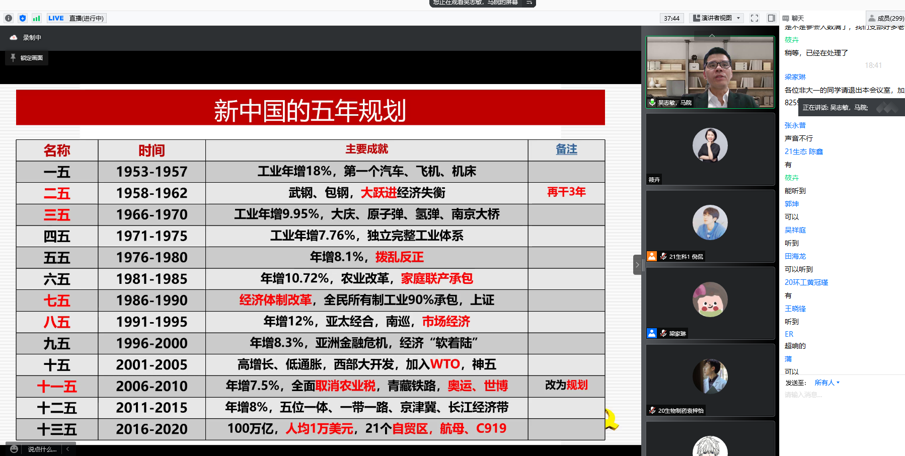
Task: Click the orange host icon beside 21生科1 倪侃
Action: (652, 256)
